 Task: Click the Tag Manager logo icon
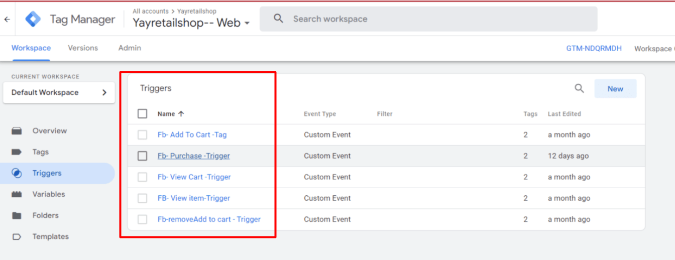[34, 20]
